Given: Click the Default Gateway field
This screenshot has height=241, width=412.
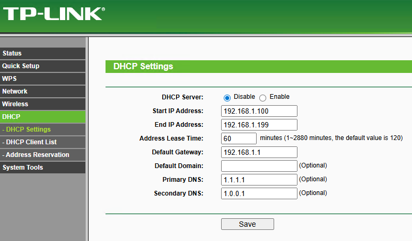Looking at the screenshot, I should pos(259,152).
